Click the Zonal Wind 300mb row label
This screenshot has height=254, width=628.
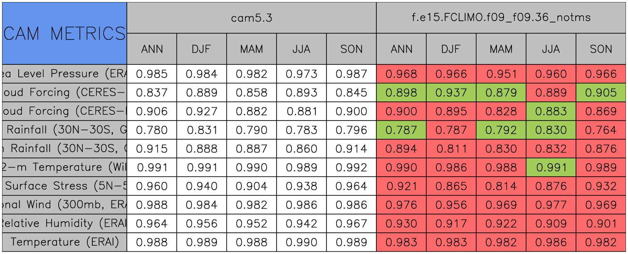pos(64,205)
